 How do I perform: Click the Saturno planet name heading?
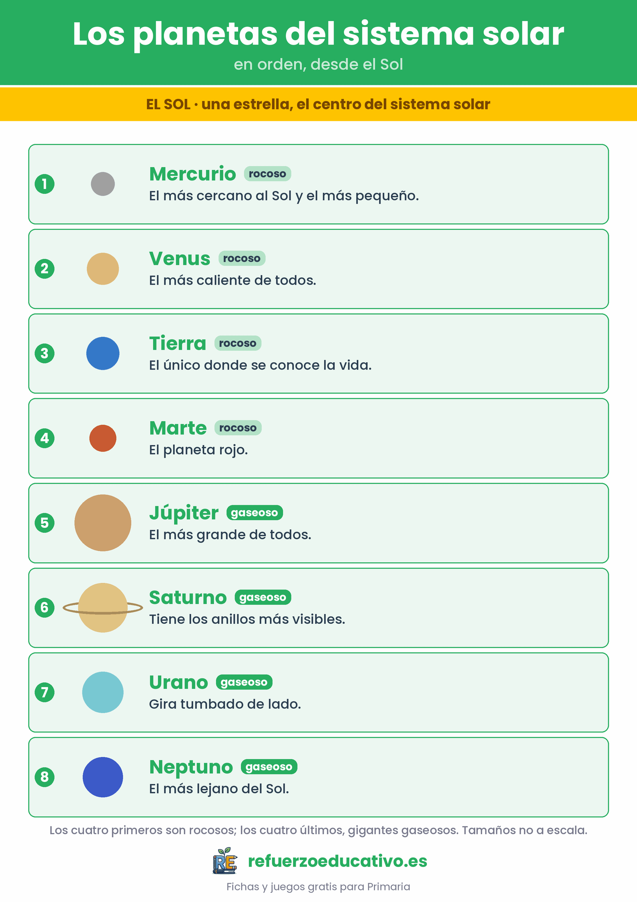point(188,597)
